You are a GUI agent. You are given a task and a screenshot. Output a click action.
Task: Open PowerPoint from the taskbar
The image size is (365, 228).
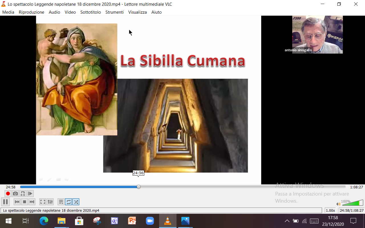132,221
